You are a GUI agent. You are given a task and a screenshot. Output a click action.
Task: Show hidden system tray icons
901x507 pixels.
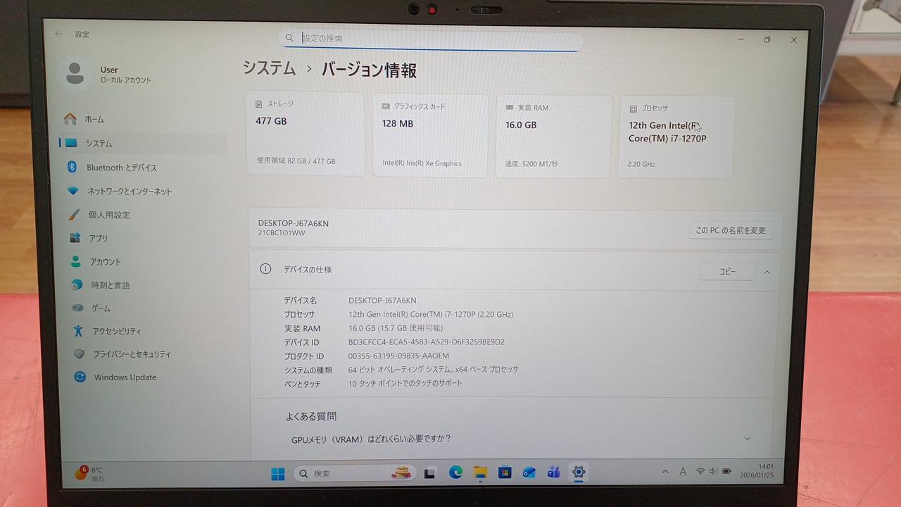point(665,472)
